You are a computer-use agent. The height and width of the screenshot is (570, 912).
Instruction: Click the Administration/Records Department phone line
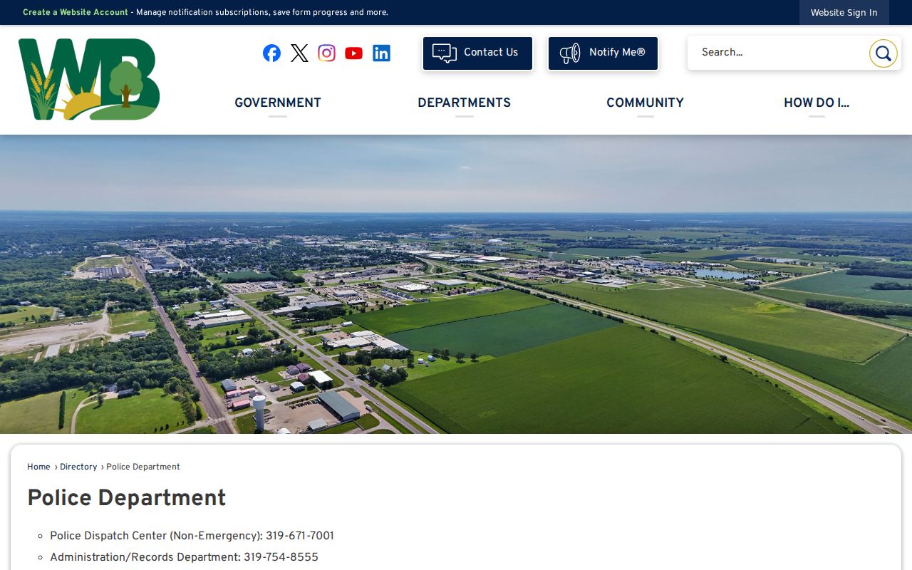[x=184, y=557]
